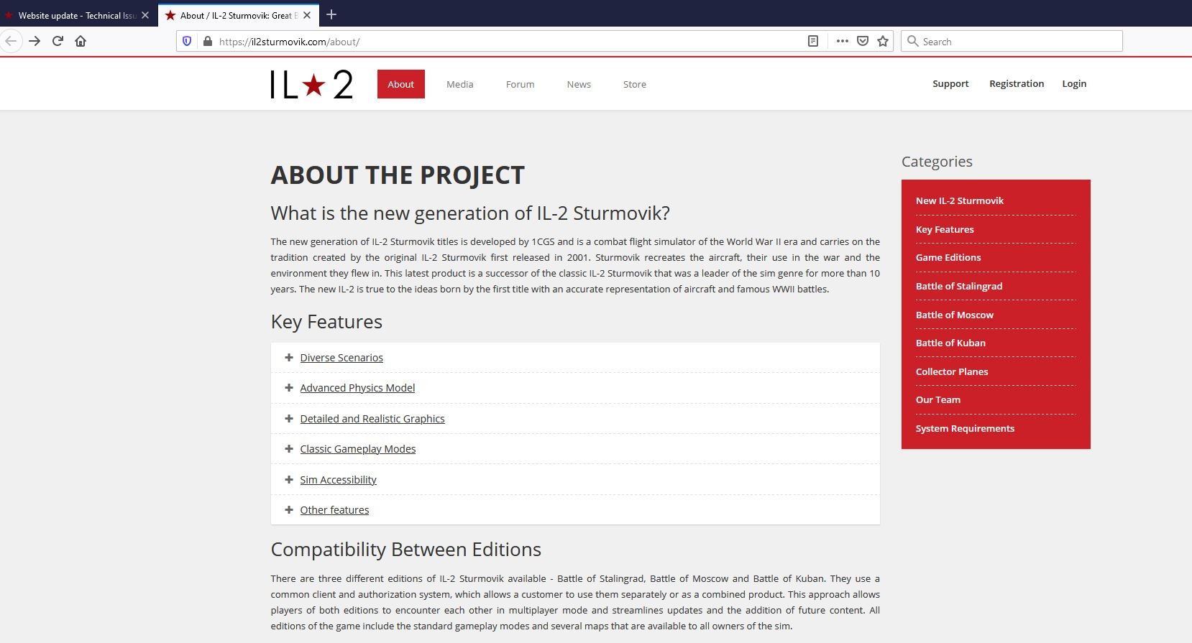
Task: Expand the plus icon beside Other features
Action: [x=288, y=509]
